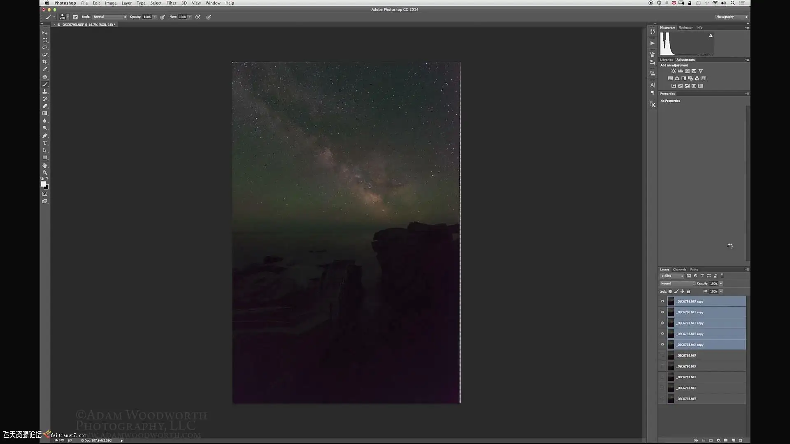Screen dimensions: 790x444
Task: Hide the _DSC6789.NEF copy layer
Action: click(x=662, y=301)
